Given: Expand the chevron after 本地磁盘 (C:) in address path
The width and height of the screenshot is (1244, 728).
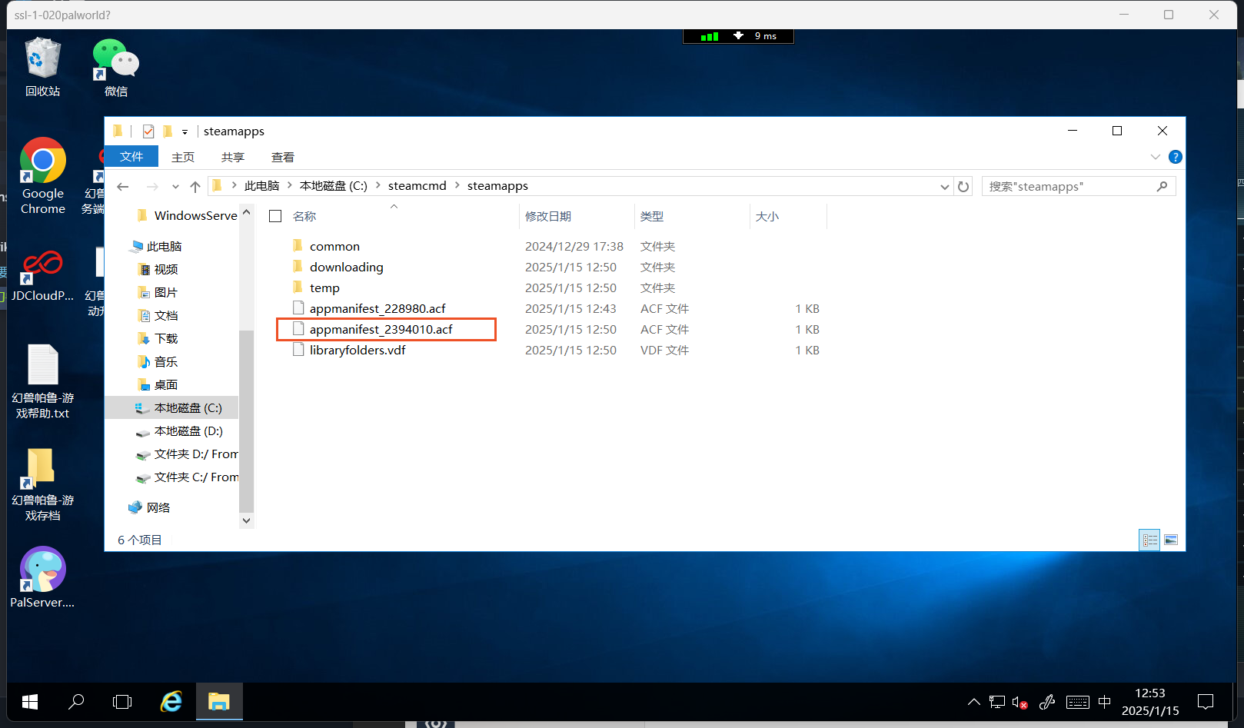Looking at the screenshot, I should point(378,185).
